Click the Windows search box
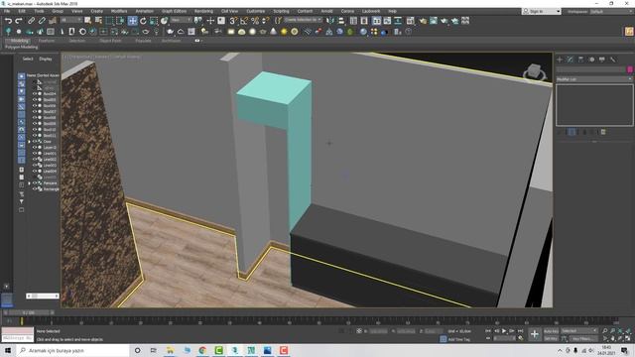 pos(73,350)
